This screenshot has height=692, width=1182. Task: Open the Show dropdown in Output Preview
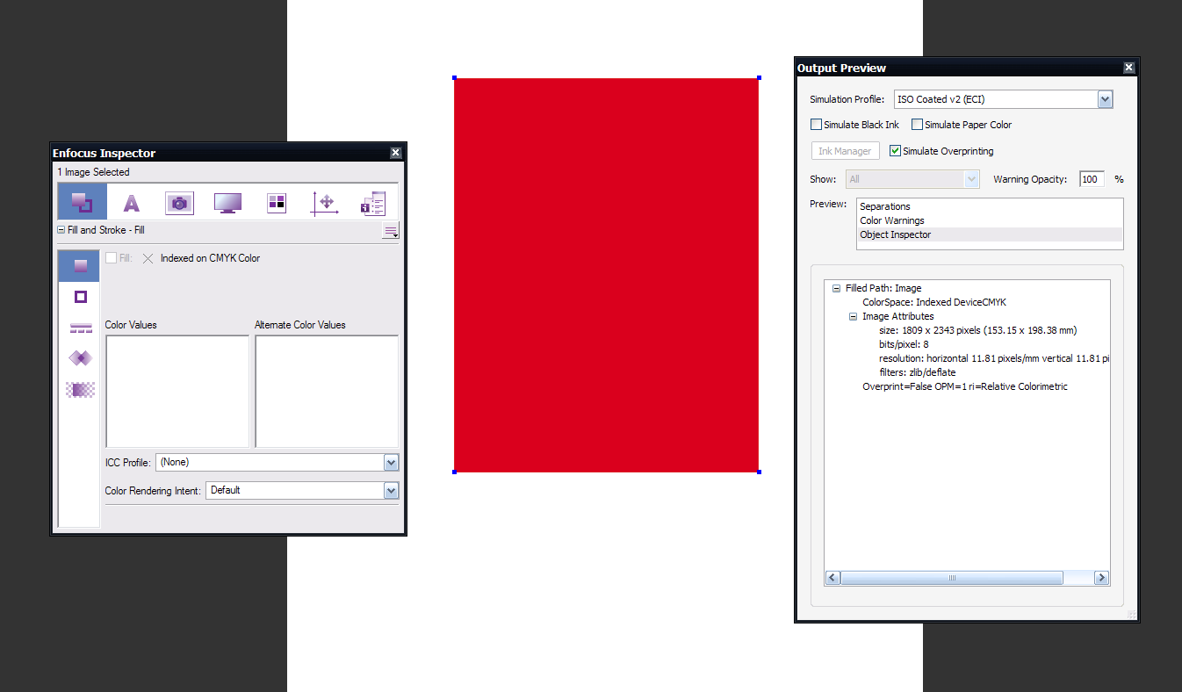click(971, 179)
